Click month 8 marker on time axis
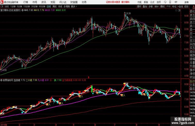Screen dimensions: 195x126 click(136, 125)
